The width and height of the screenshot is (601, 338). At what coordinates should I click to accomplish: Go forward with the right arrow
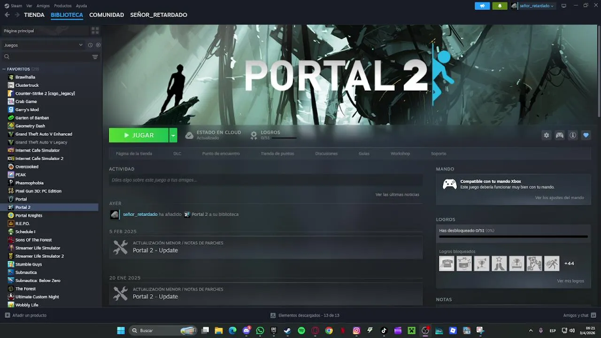click(x=17, y=15)
